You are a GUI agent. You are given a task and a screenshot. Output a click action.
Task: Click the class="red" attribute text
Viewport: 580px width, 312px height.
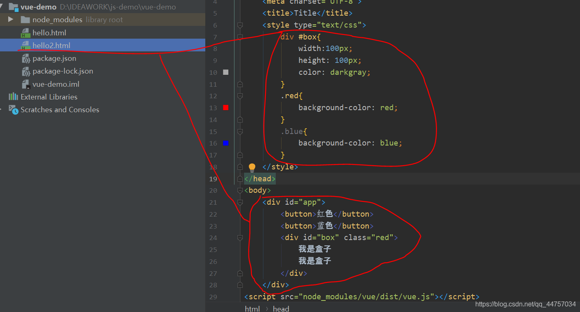click(369, 238)
